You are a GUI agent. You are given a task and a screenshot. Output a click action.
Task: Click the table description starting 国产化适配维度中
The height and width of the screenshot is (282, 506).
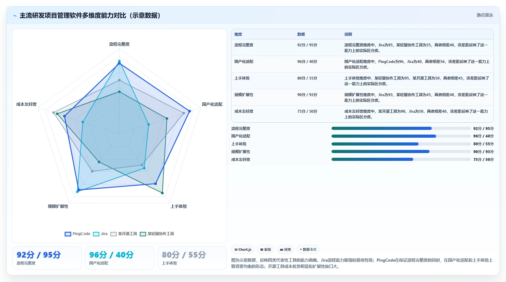tap(417, 64)
